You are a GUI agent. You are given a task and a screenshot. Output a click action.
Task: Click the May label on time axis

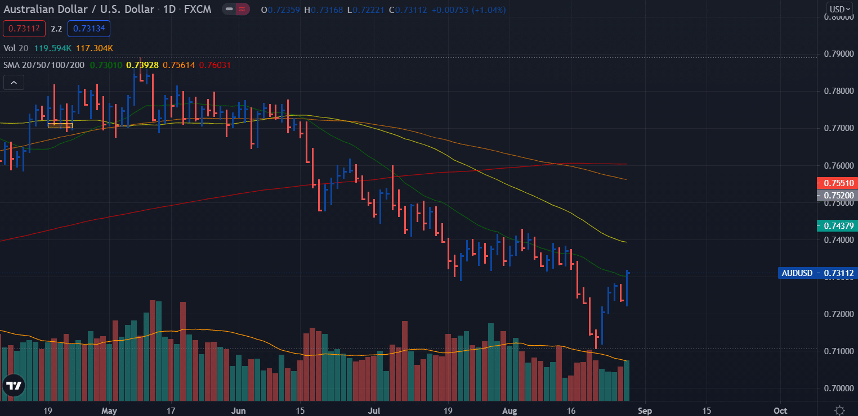(109, 410)
